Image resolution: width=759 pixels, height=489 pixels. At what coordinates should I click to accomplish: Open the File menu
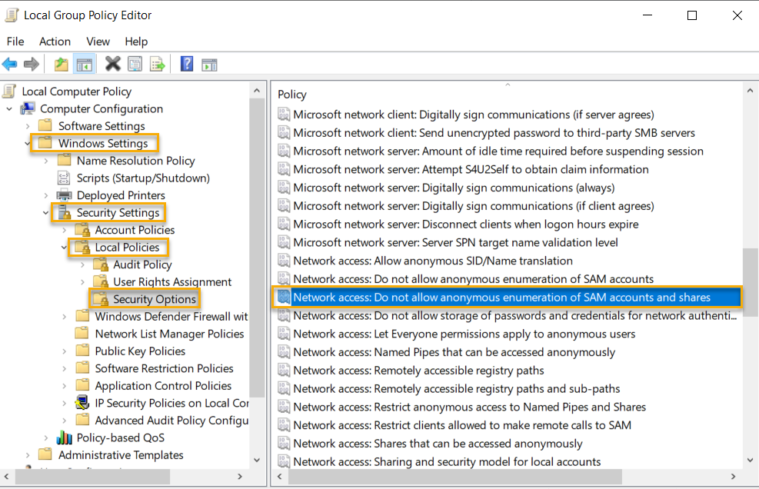(x=15, y=42)
